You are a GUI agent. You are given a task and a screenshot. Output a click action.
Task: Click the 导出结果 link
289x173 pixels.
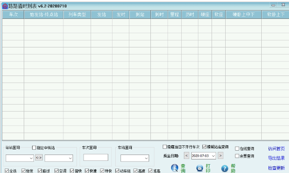coord(276,158)
